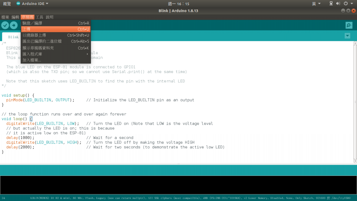Open the 英 input method dropdown
This screenshot has height=201, width=357.
click(x=316, y=3)
